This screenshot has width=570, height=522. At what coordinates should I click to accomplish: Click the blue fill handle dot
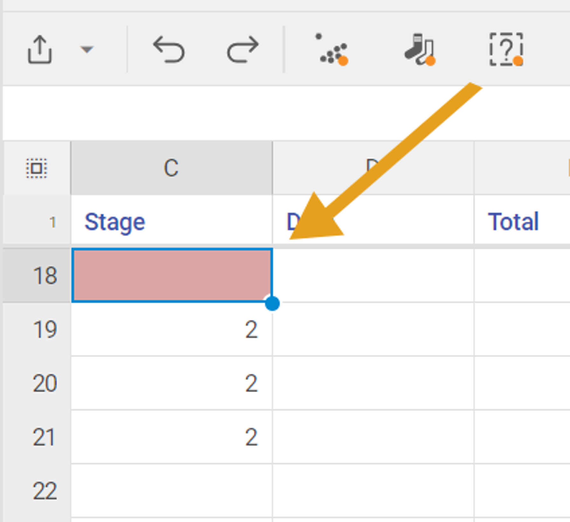pos(272,303)
